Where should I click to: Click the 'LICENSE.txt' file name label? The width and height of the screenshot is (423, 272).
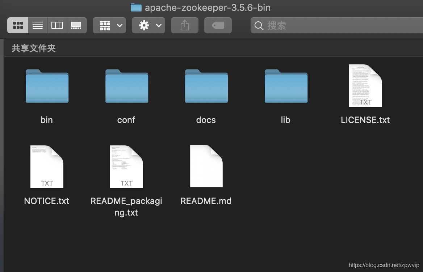click(x=365, y=120)
